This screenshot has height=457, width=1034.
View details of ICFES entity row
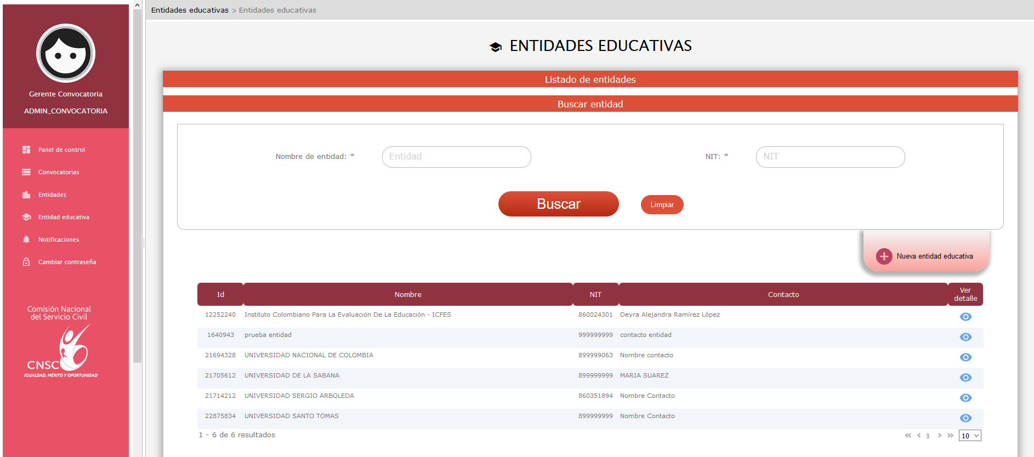[x=965, y=317]
